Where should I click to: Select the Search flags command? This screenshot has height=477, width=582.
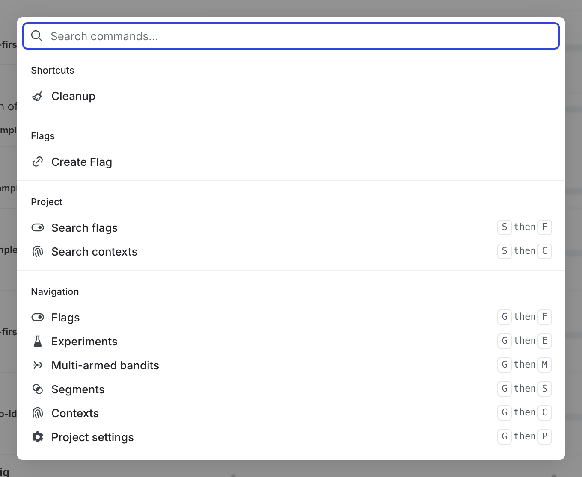click(x=85, y=228)
